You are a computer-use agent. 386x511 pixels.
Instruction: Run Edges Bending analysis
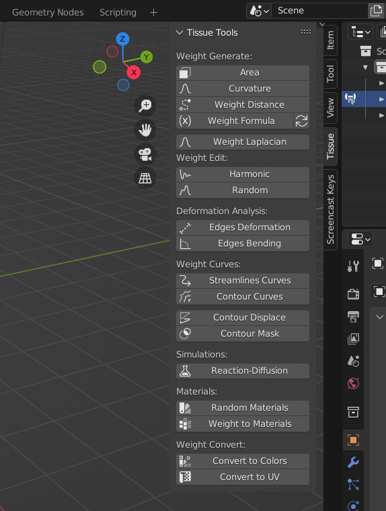click(243, 244)
